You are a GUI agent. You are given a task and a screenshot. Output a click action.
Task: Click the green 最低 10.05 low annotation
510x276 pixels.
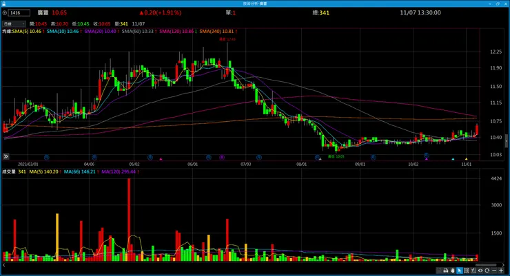[336, 156]
